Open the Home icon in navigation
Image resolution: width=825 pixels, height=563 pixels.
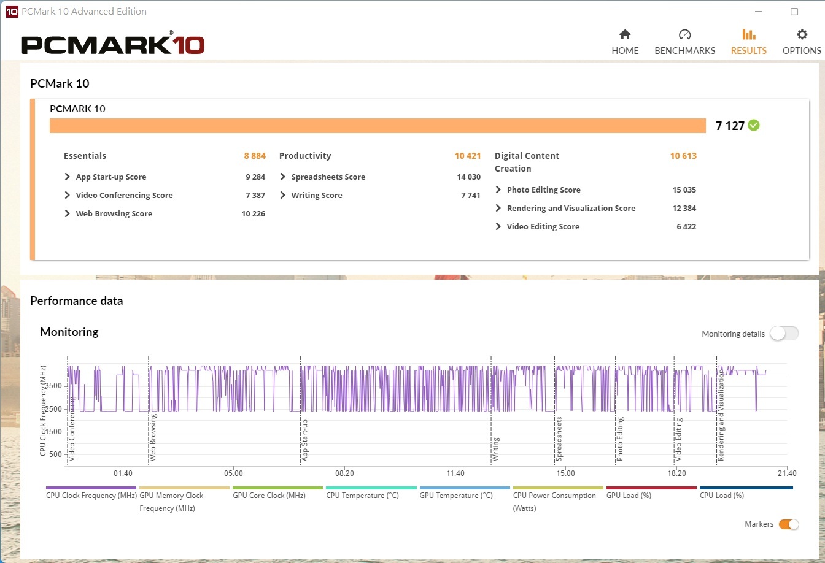click(x=625, y=34)
